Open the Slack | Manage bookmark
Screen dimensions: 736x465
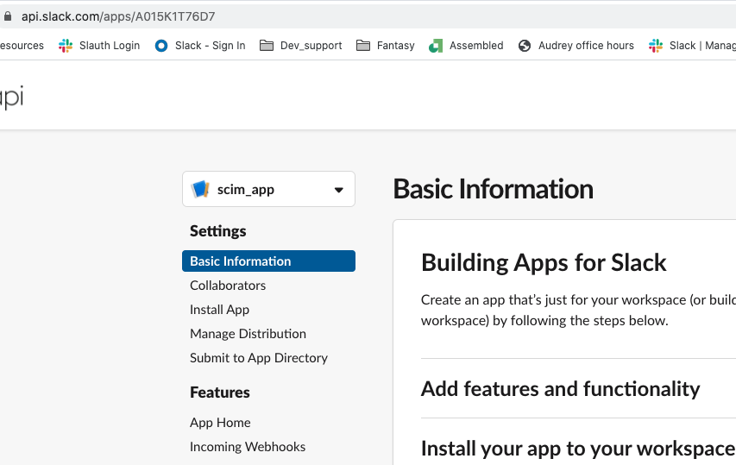pos(692,46)
